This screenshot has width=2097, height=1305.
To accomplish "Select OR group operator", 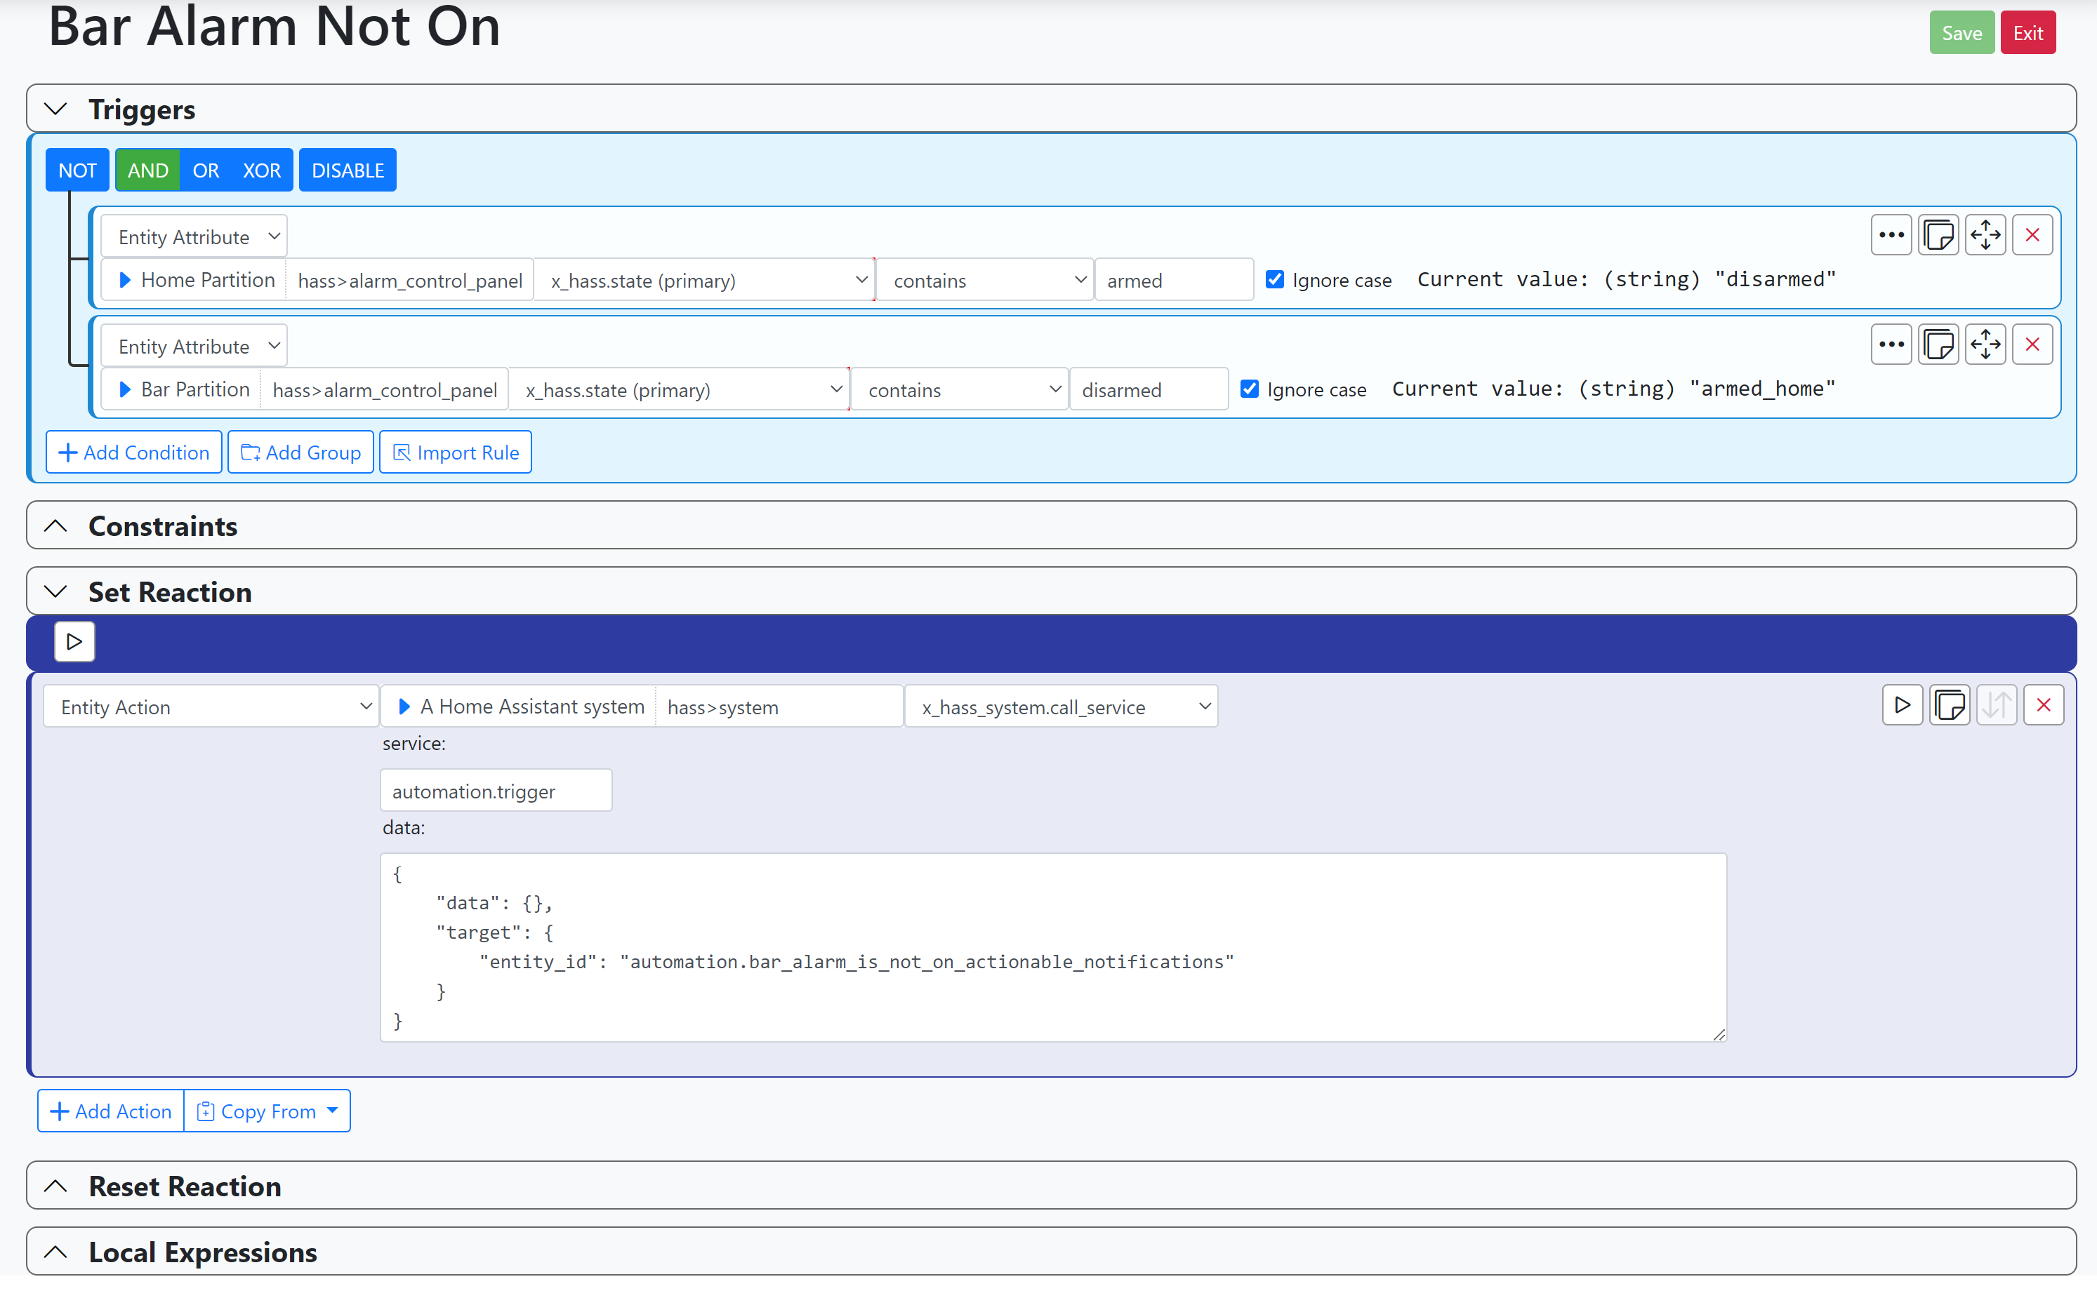I will [206, 170].
